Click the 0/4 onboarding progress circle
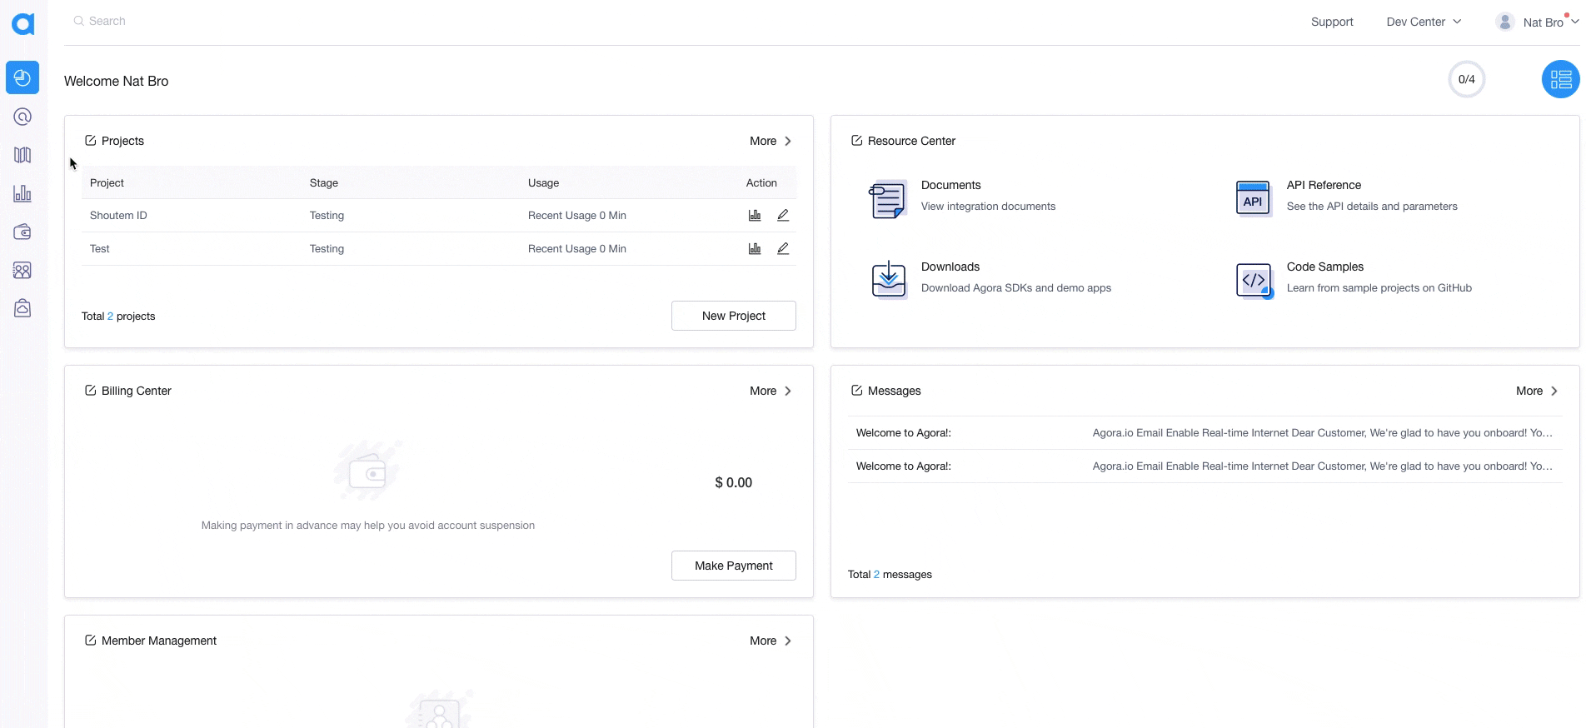Image resolution: width=1586 pixels, height=728 pixels. point(1467,79)
